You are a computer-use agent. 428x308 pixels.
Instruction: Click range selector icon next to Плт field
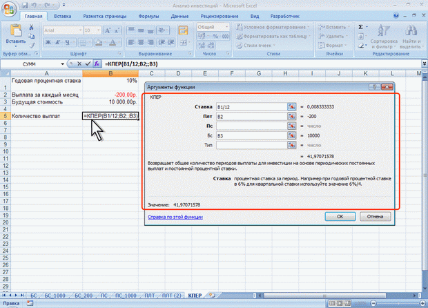tap(292, 117)
